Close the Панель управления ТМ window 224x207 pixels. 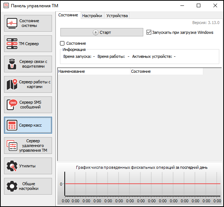[215, 5]
